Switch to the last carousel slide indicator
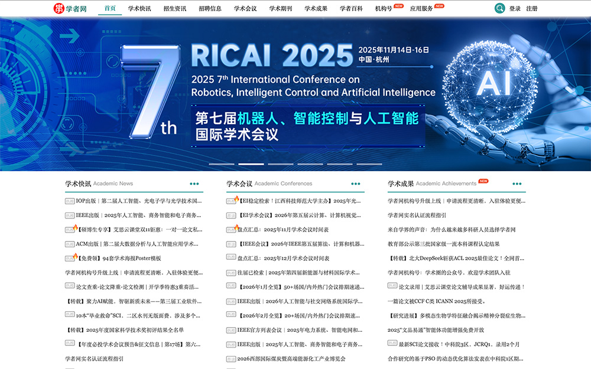The image size is (591, 369). [369, 164]
